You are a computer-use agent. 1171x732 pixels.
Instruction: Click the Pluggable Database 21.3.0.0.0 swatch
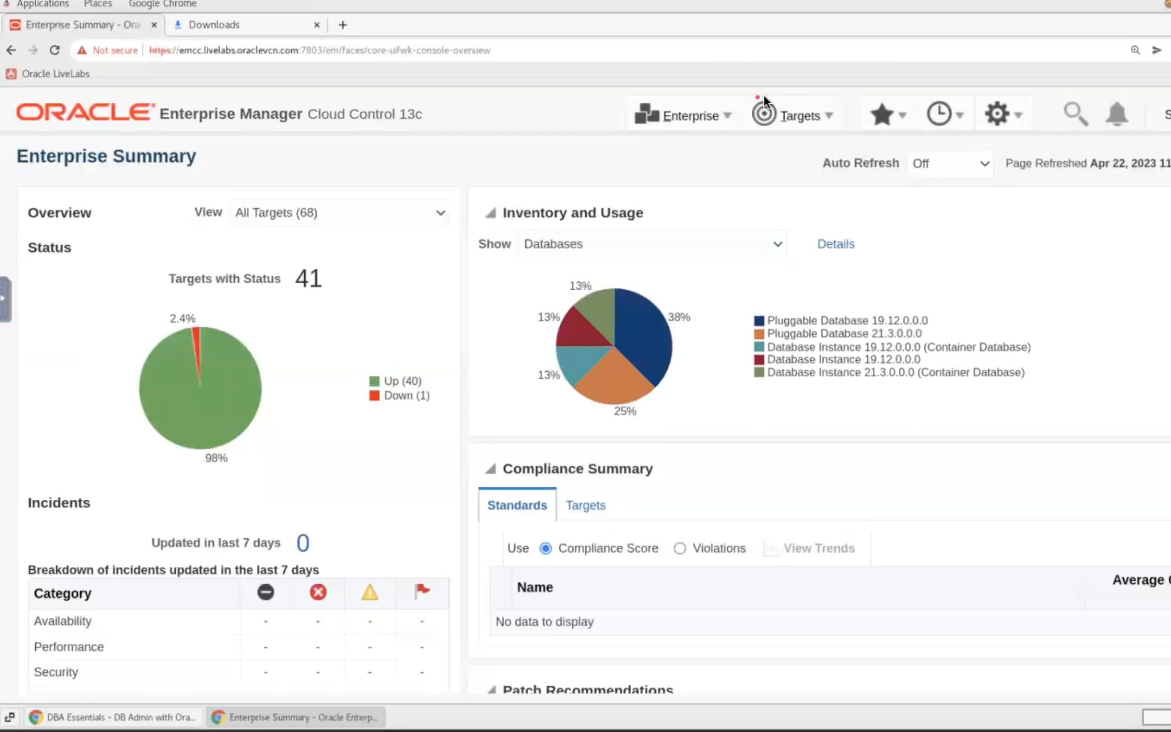click(x=759, y=334)
